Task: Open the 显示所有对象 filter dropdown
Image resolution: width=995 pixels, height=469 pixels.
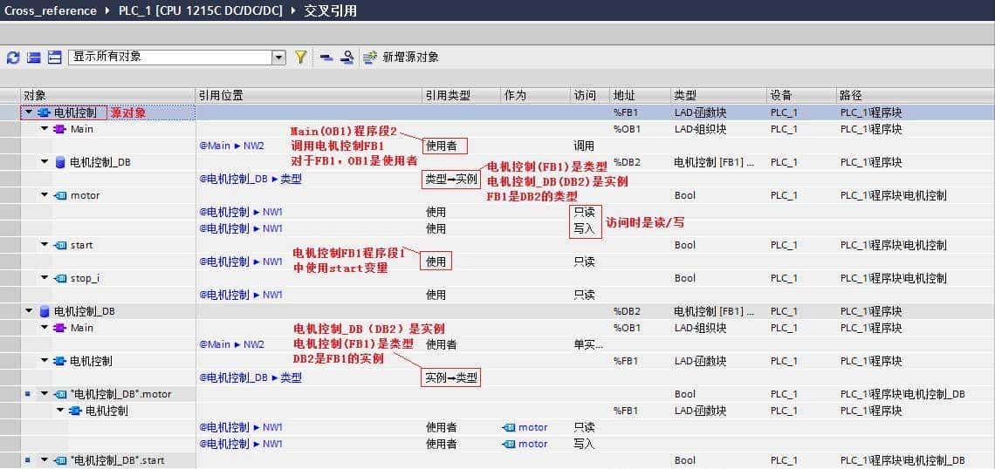Action: pyautogui.click(x=278, y=58)
